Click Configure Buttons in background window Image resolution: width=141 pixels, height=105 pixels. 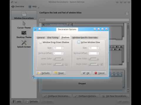[86, 96]
